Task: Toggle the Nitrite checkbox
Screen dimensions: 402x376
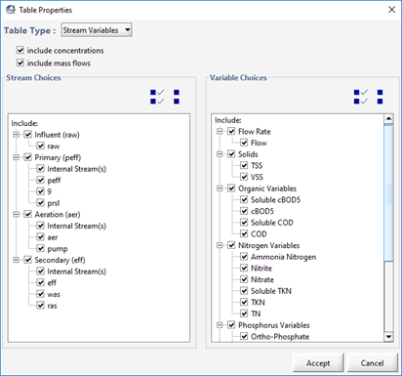Action: (244, 268)
